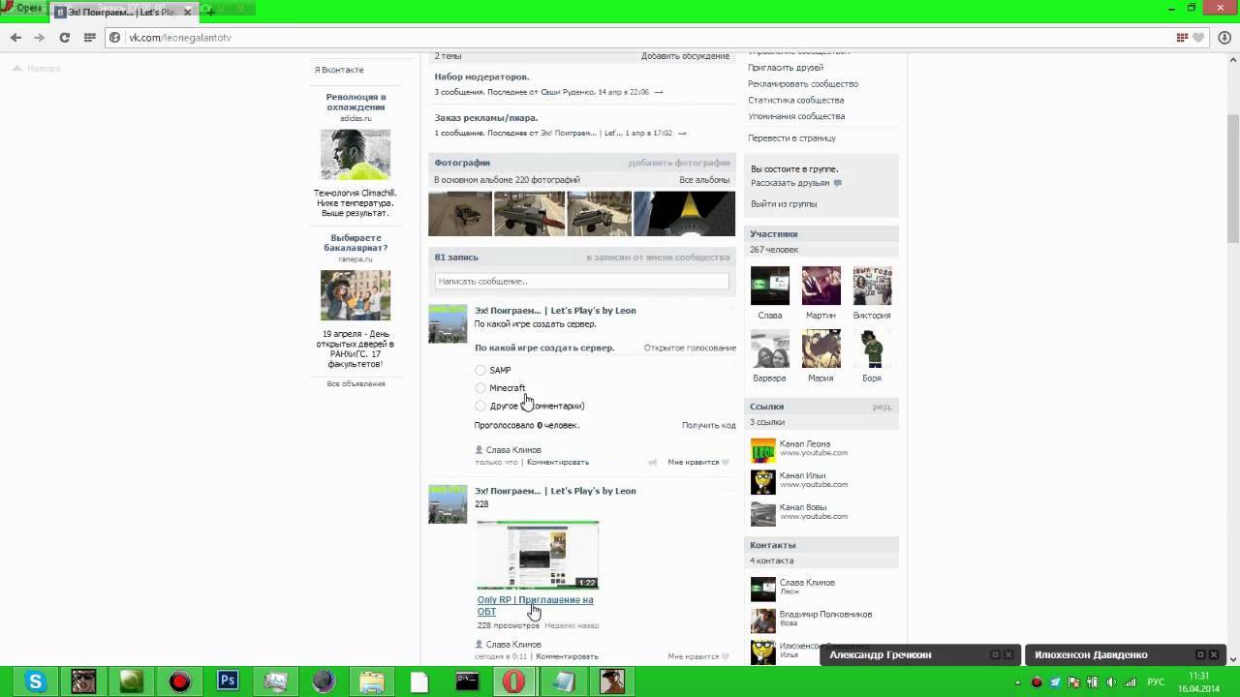
Task: Click Наверх to scroll up
Action: pos(36,69)
